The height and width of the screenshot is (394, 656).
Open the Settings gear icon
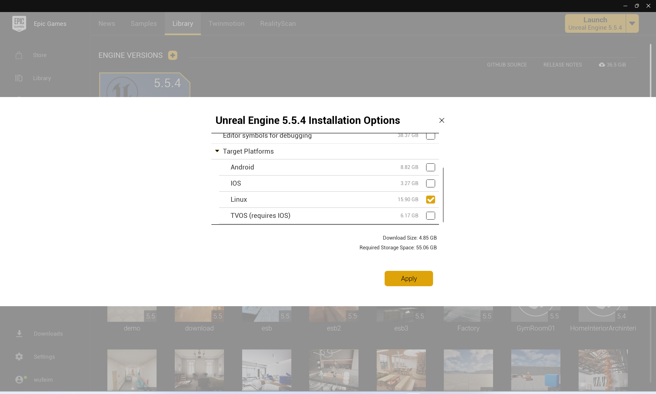pos(19,357)
